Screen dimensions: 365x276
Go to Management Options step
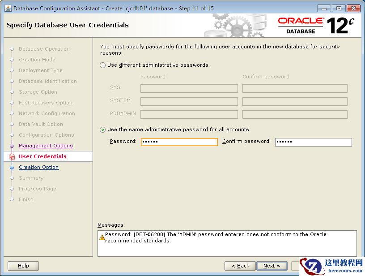click(x=46, y=146)
